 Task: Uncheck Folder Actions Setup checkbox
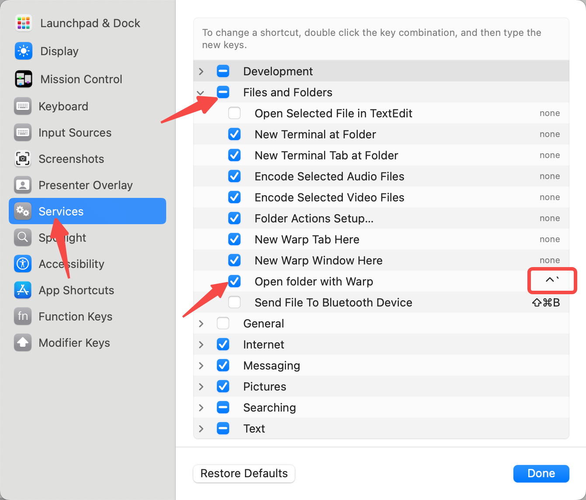[x=234, y=218]
